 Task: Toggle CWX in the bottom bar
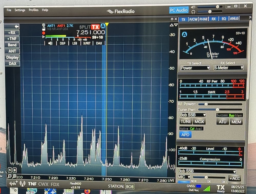43,184
